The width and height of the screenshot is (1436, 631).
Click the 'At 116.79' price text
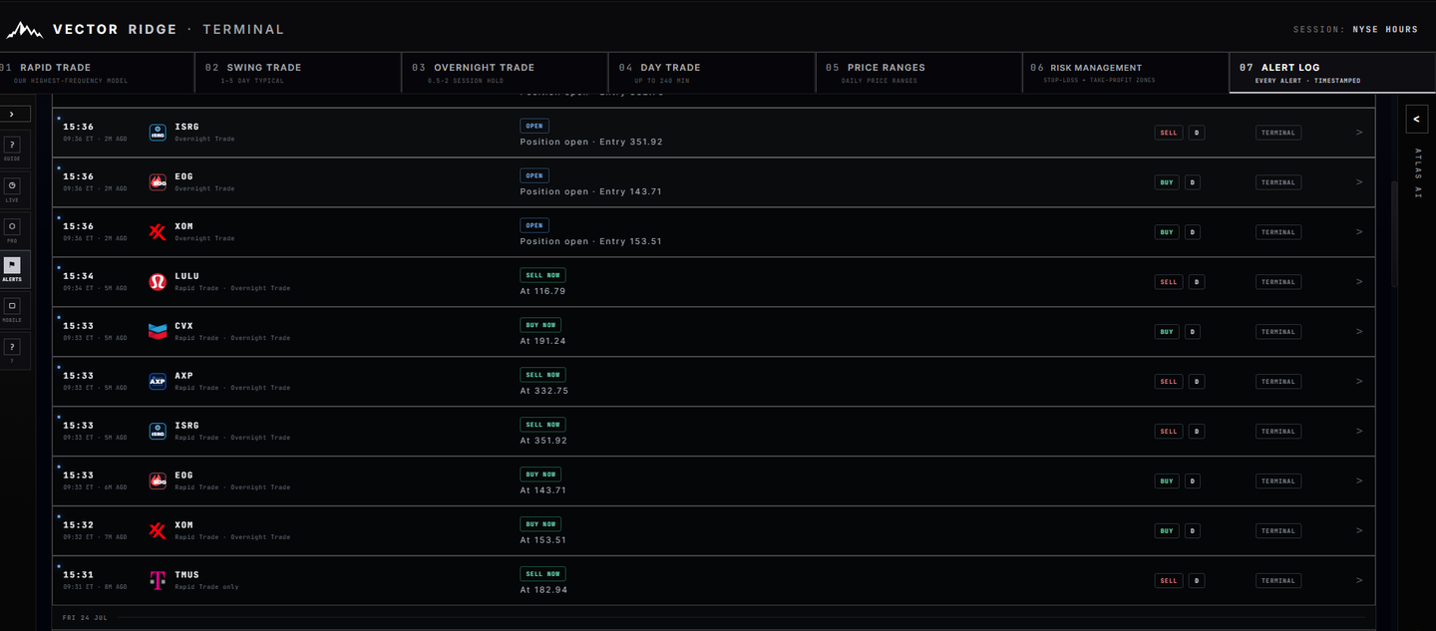pos(542,291)
